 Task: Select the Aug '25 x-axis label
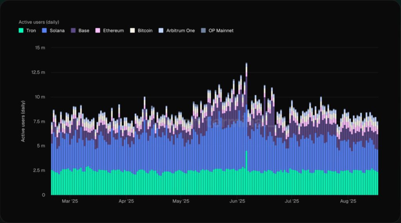point(348,202)
